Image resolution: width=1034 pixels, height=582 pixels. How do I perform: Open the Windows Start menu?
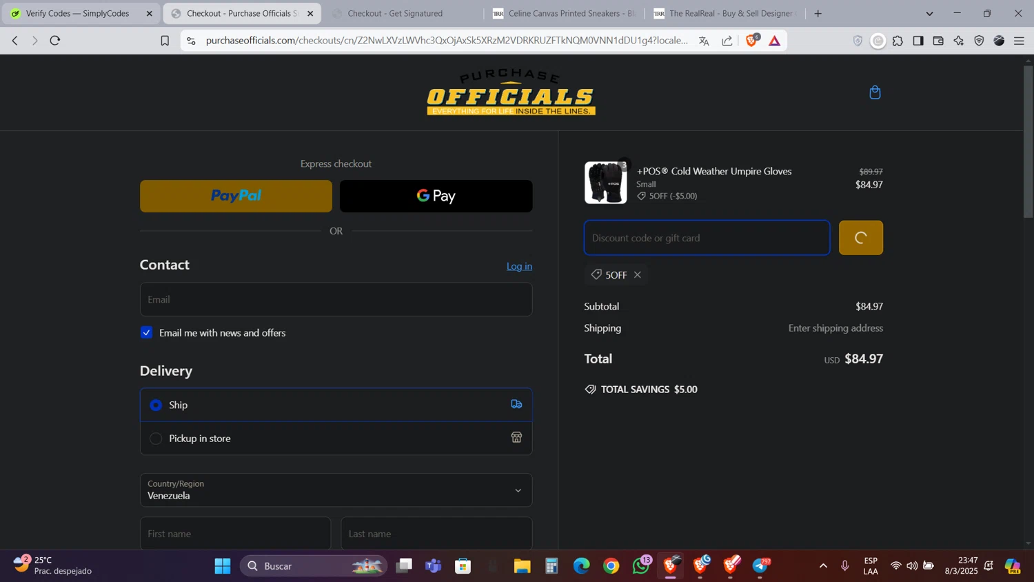[223, 566]
